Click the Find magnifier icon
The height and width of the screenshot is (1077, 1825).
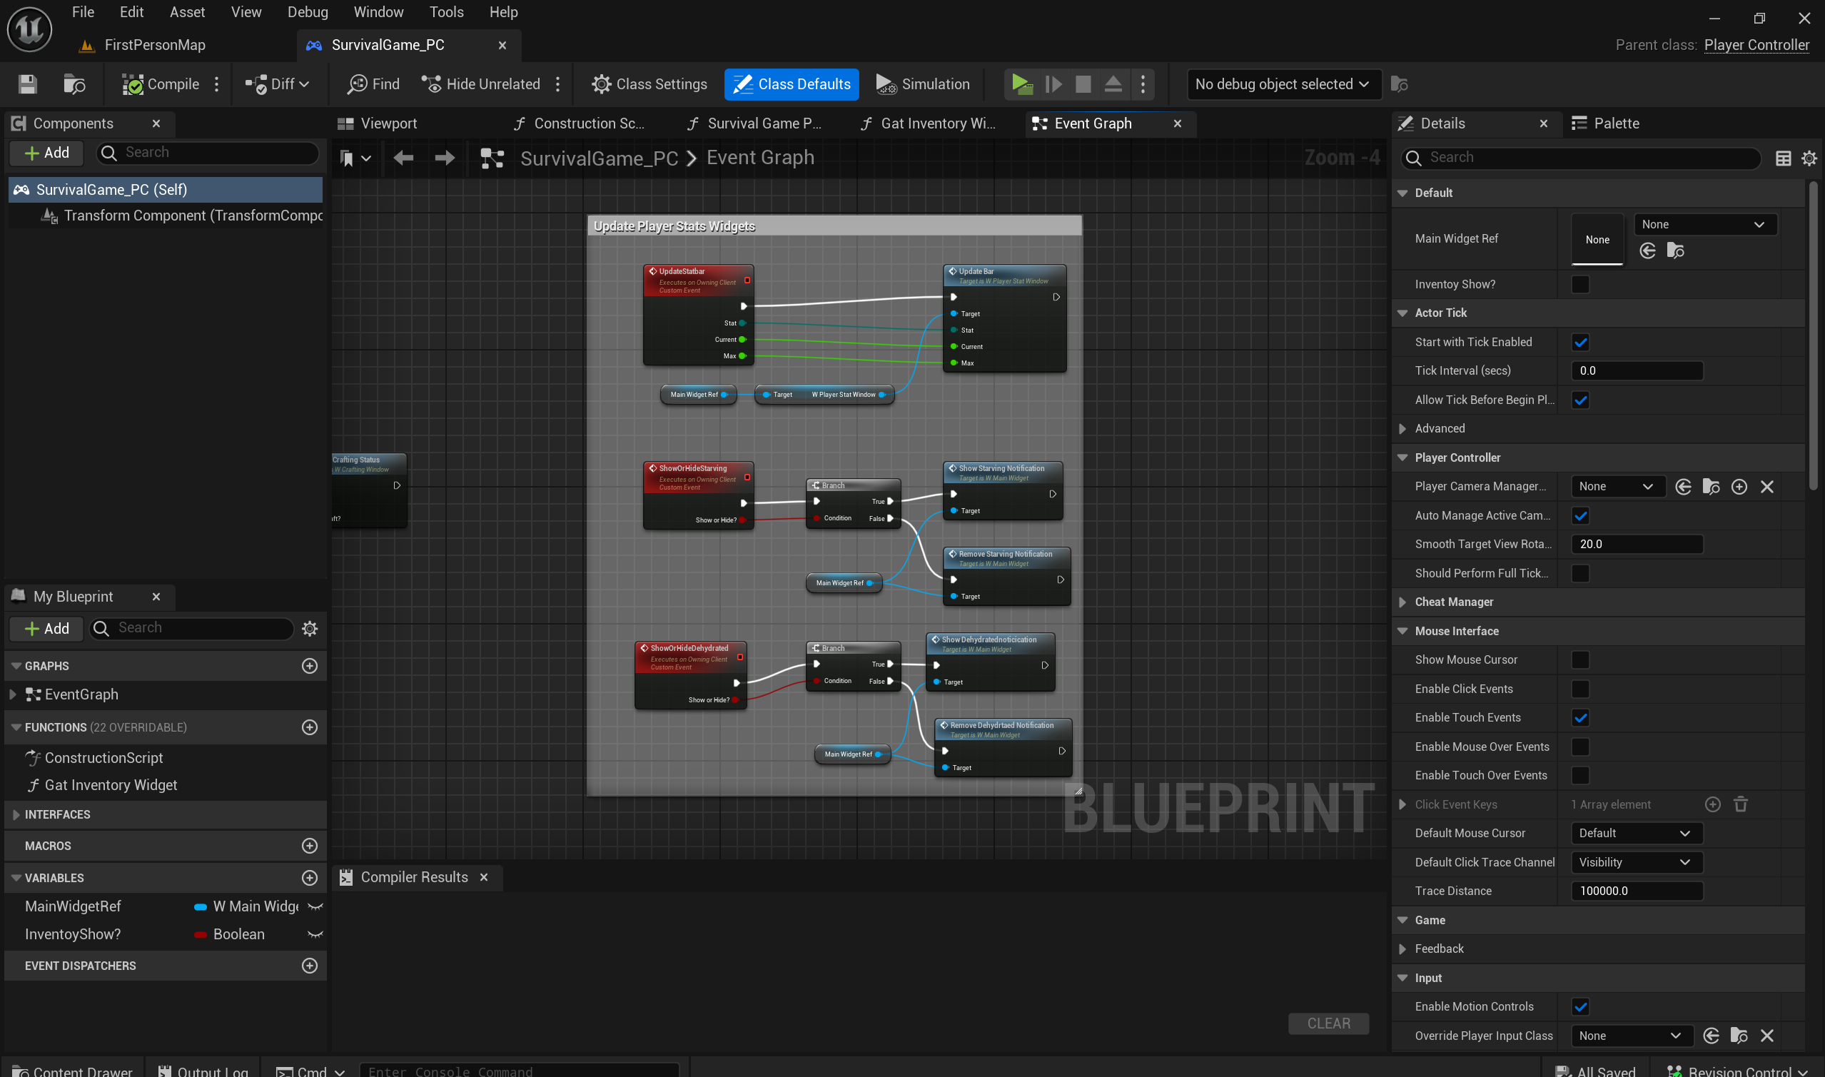coord(357,84)
